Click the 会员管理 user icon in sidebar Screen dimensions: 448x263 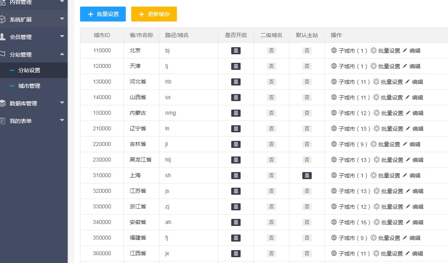[3, 37]
